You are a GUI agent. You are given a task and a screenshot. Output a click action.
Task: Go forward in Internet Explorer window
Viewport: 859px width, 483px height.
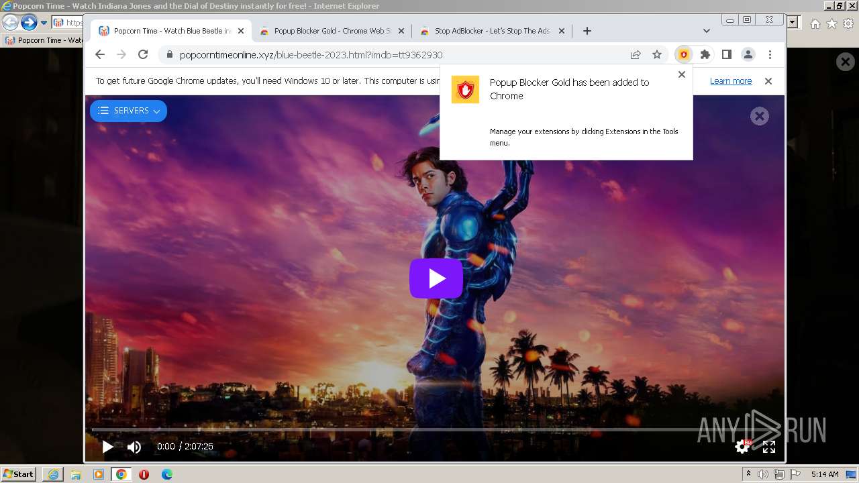click(x=29, y=22)
